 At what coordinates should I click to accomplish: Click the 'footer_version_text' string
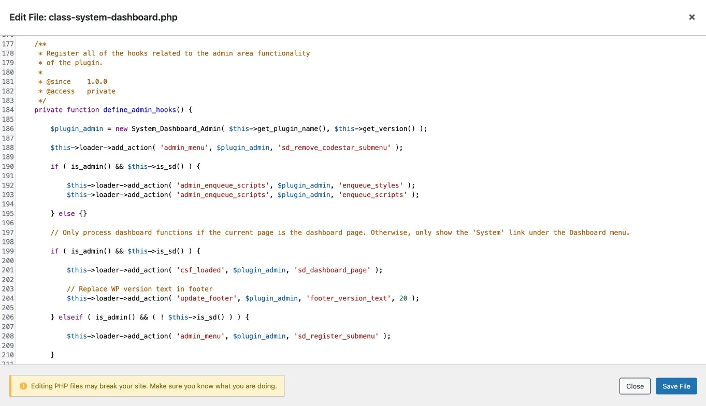[x=349, y=298]
